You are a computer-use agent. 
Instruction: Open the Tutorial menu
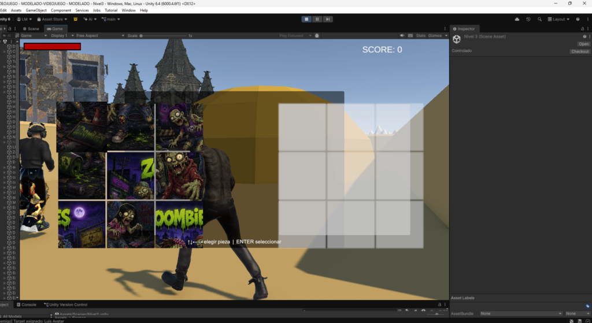click(x=111, y=10)
